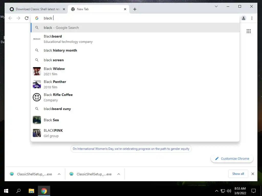Image resolution: width=262 pixels, height=196 pixels.
Task: Open International Women's Day link
Action: [131, 149]
